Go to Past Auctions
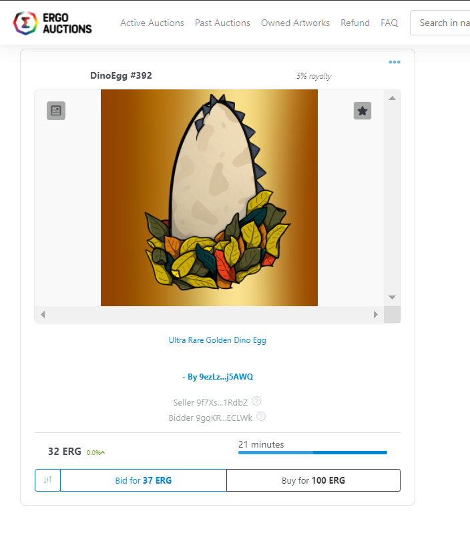The image size is (470, 555). 222,23
